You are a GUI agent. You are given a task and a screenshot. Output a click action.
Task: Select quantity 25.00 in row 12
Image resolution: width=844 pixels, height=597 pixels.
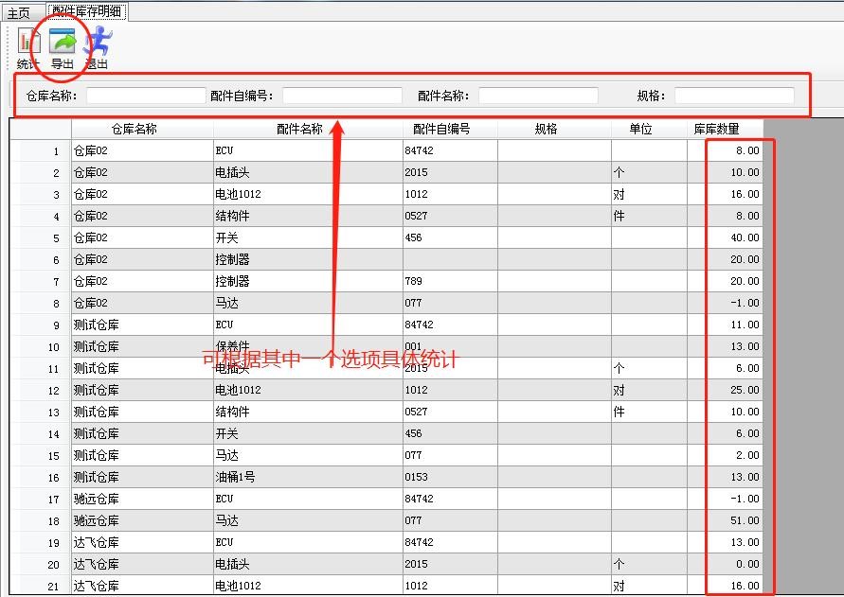coord(725,390)
